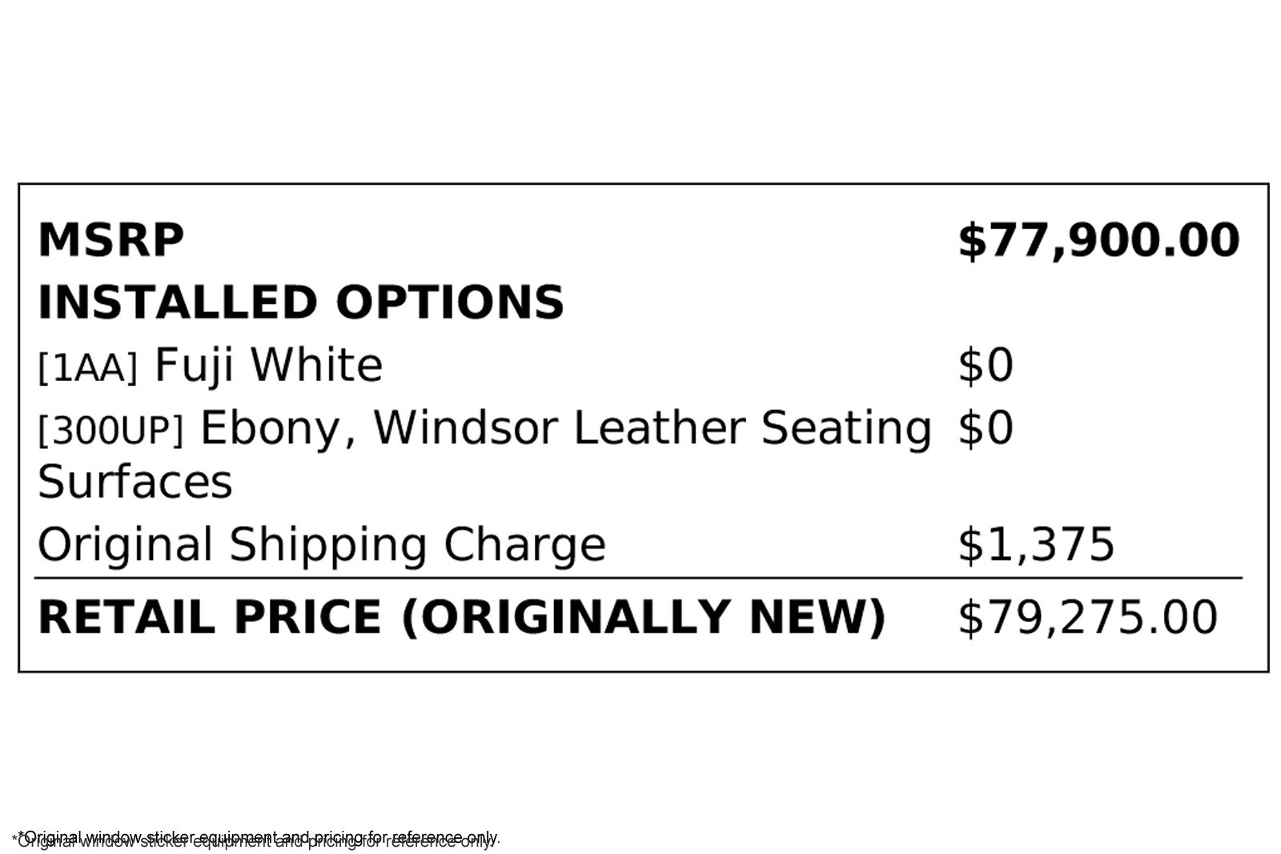
Task: Click the $79,275.00 retail total
Action: [1087, 617]
